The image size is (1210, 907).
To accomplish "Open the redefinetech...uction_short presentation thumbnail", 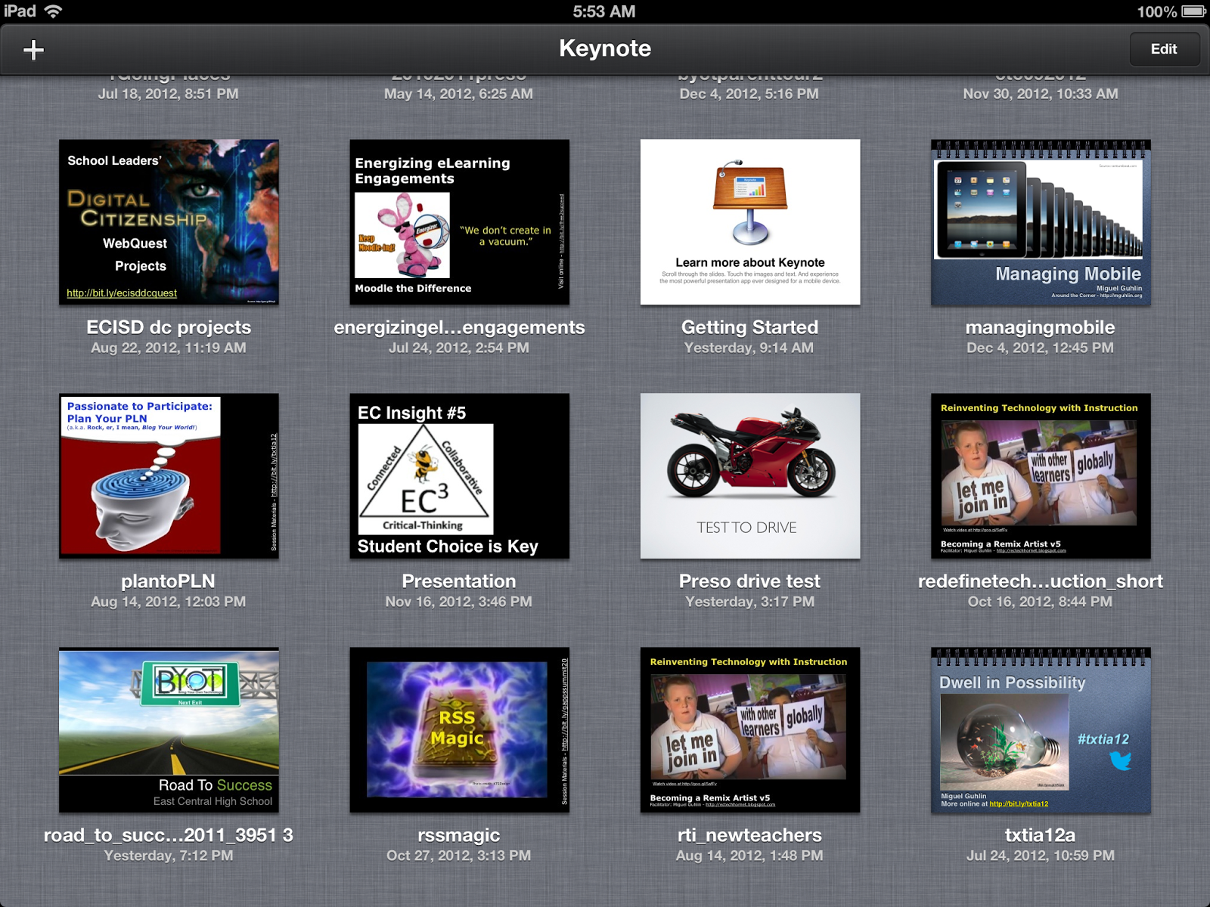I will [1041, 476].
